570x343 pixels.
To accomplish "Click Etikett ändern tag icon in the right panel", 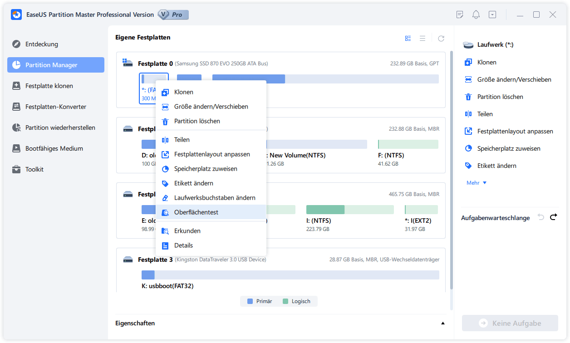I will 468,166.
